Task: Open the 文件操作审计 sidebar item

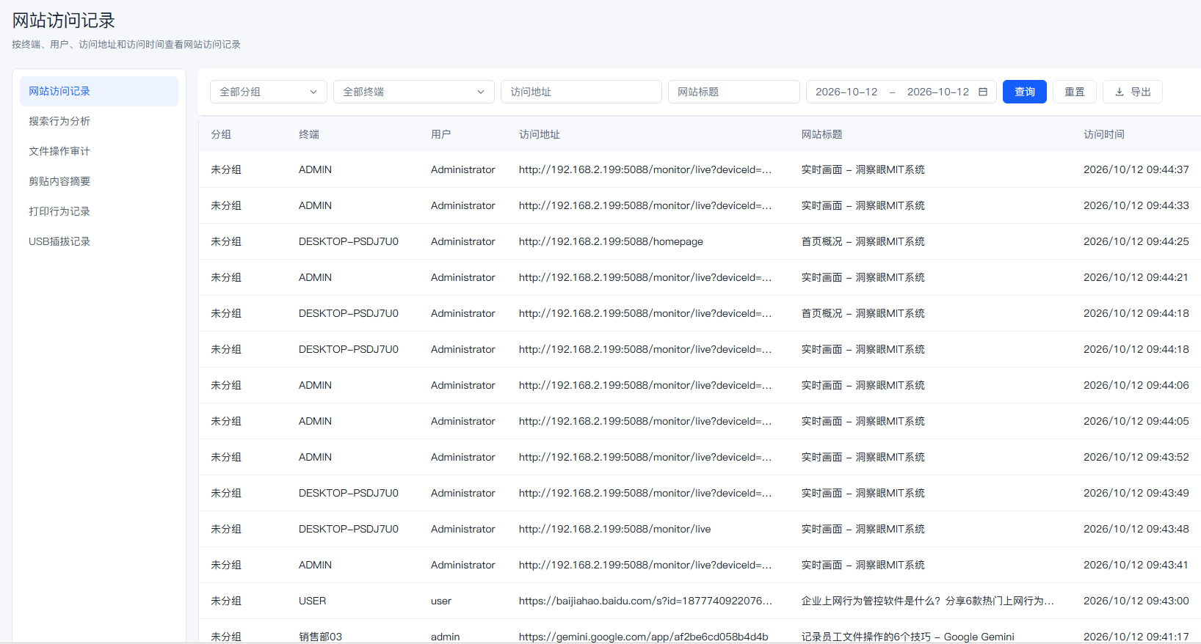Action: [99, 151]
